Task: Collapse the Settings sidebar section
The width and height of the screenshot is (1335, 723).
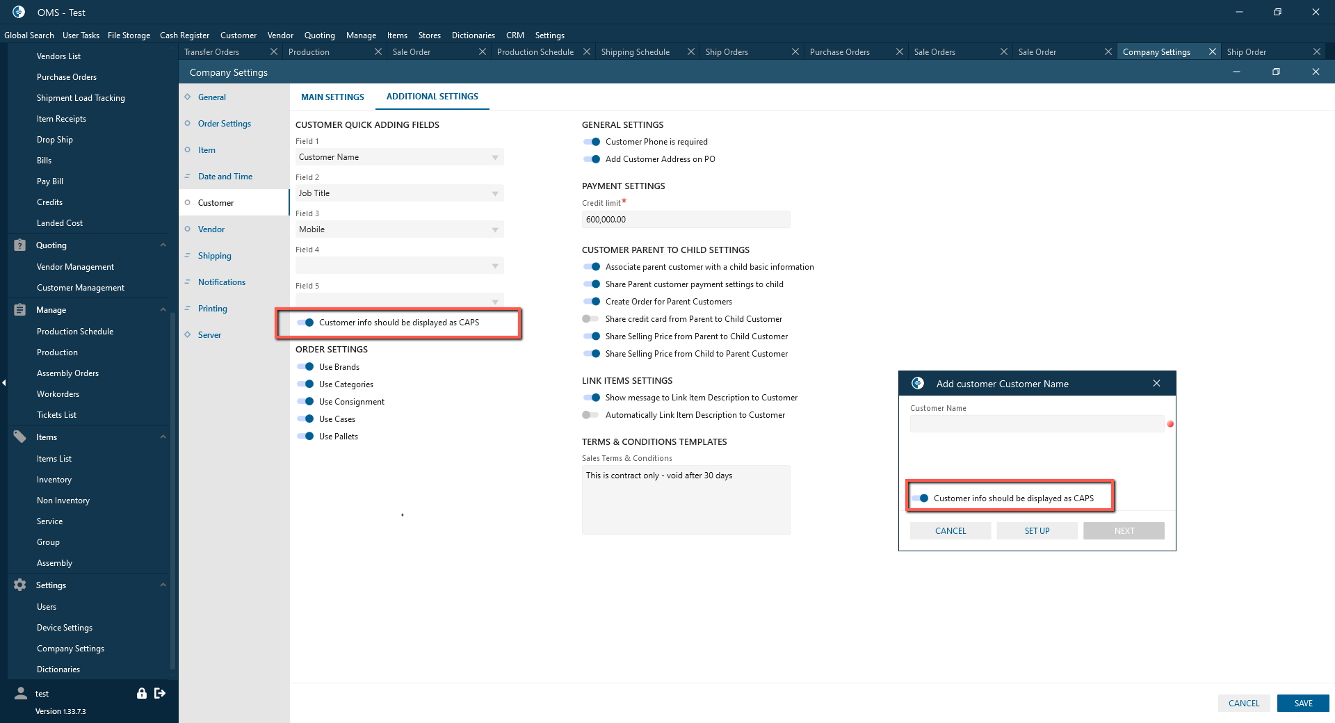Action: [163, 585]
